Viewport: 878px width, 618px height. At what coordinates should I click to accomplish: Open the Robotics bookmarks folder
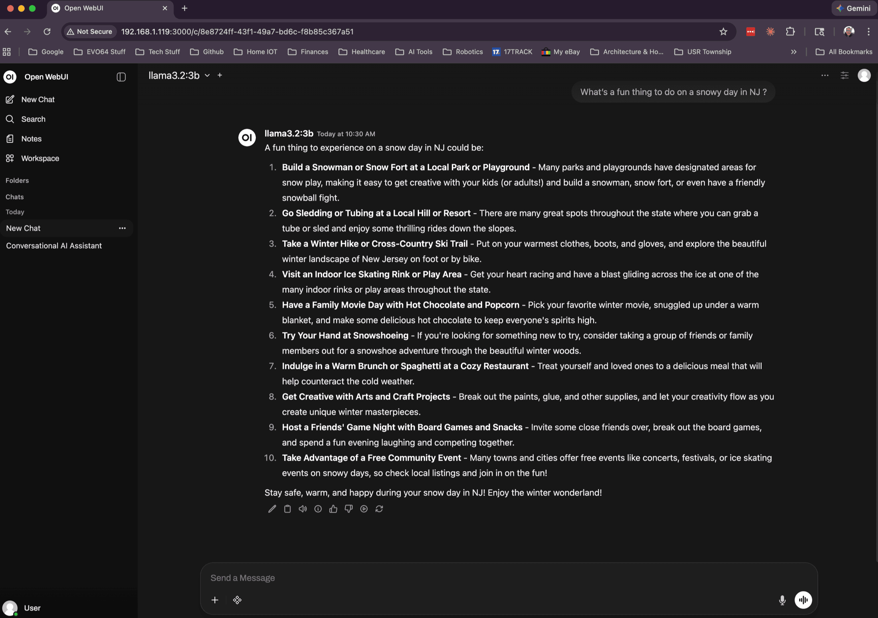point(463,51)
